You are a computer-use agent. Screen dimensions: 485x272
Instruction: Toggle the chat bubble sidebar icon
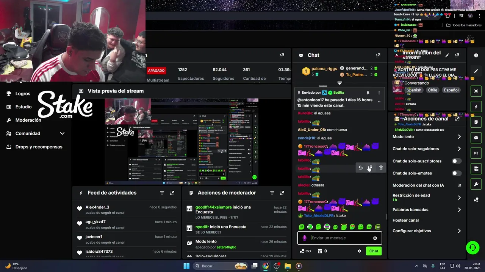(476, 138)
